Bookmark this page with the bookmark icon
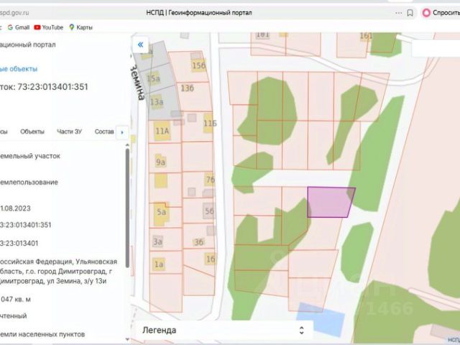Screen dimensions: 460x345 click(x=410, y=13)
